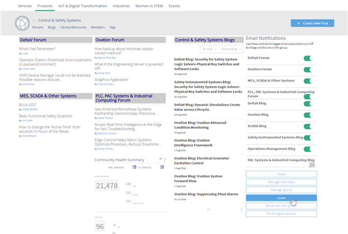Open the From date calendar picker
This screenshot has height=234, width=348.
coord(134,167)
